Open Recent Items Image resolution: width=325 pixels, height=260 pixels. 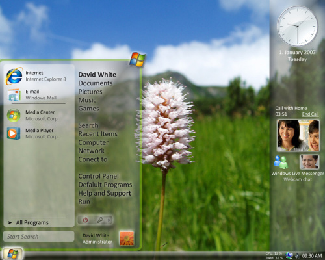tap(98, 134)
